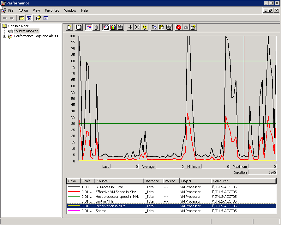
Task: Add a counter with the plus icon
Action: [130, 27]
